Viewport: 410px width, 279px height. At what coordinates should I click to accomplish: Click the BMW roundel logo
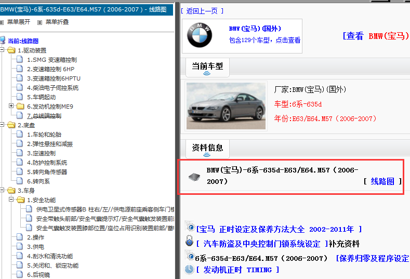[200, 35]
